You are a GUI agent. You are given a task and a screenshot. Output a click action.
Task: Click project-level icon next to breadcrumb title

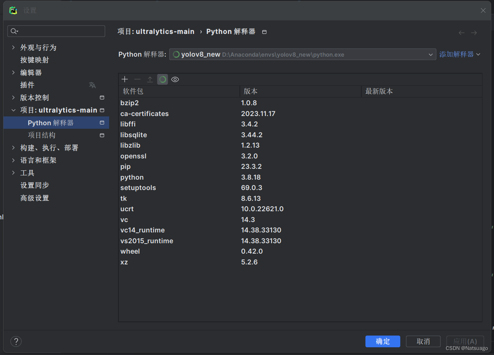pos(264,32)
